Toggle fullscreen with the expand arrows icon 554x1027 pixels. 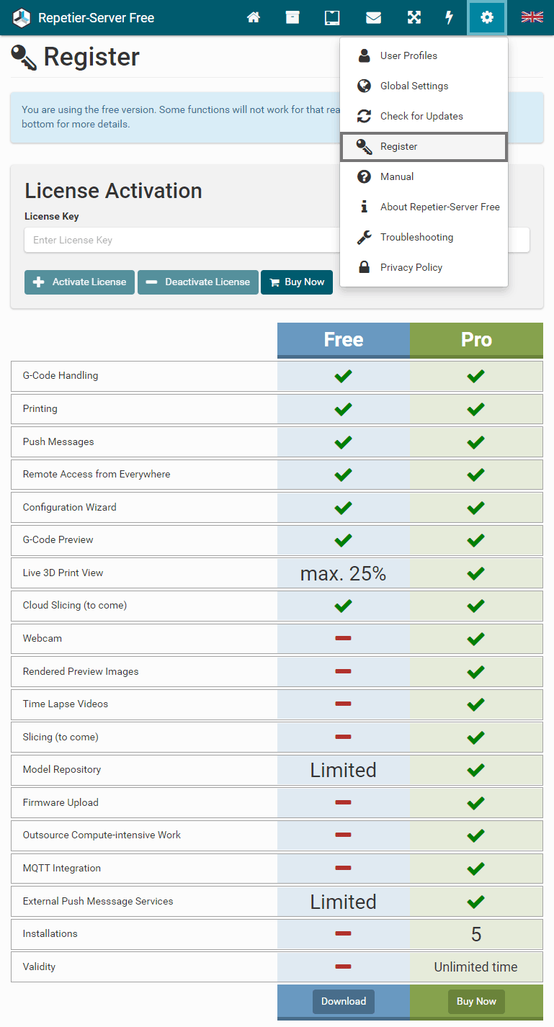point(414,18)
